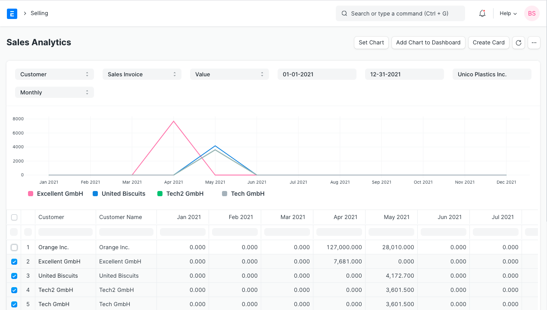Click the 01-01-2021 start date field
The height and width of the screenshot is (310, 547).
pyautogui.click(x=317, y=74)
